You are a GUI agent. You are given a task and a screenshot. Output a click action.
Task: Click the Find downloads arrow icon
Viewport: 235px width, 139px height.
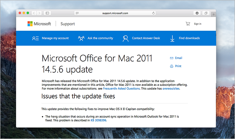pos(172,38)
